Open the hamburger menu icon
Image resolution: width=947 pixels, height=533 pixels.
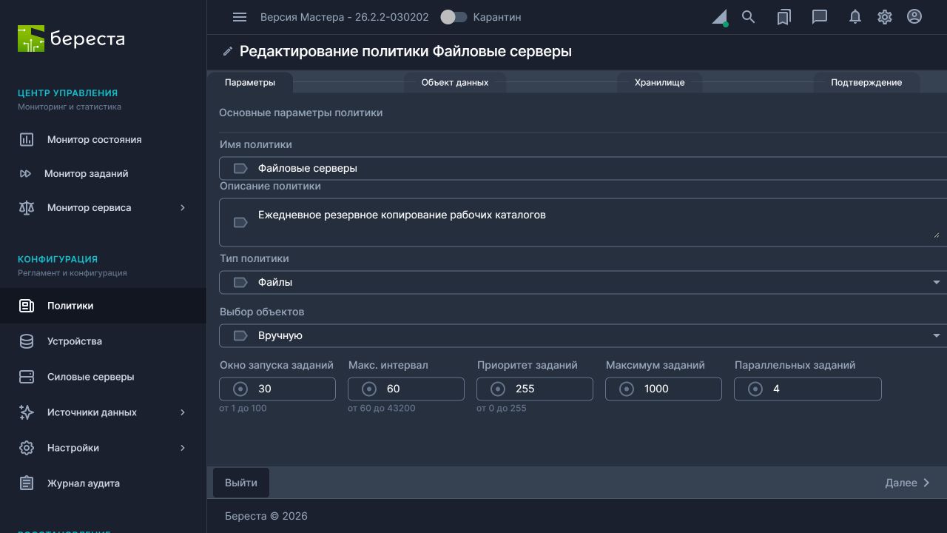point(239,17)
